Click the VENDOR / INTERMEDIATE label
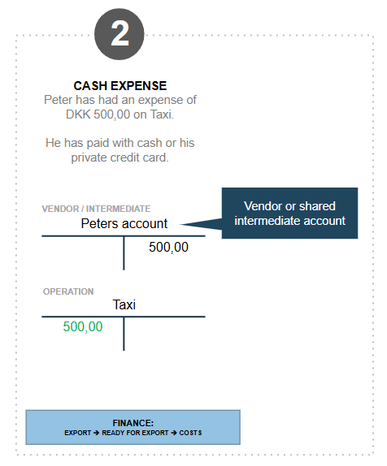Viewport: 387px width, 466px height. tap(96, 209)
